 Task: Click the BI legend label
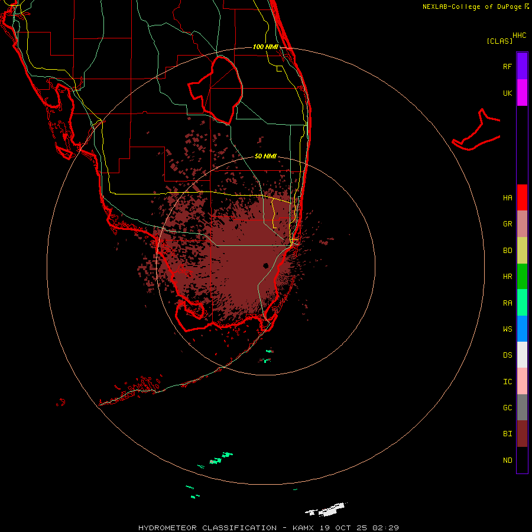coord(508,434)
